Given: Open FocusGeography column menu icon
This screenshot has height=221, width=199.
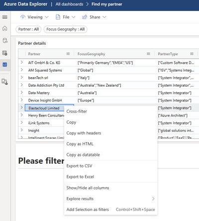Looking at the screenshot, I should coord(148,54).
